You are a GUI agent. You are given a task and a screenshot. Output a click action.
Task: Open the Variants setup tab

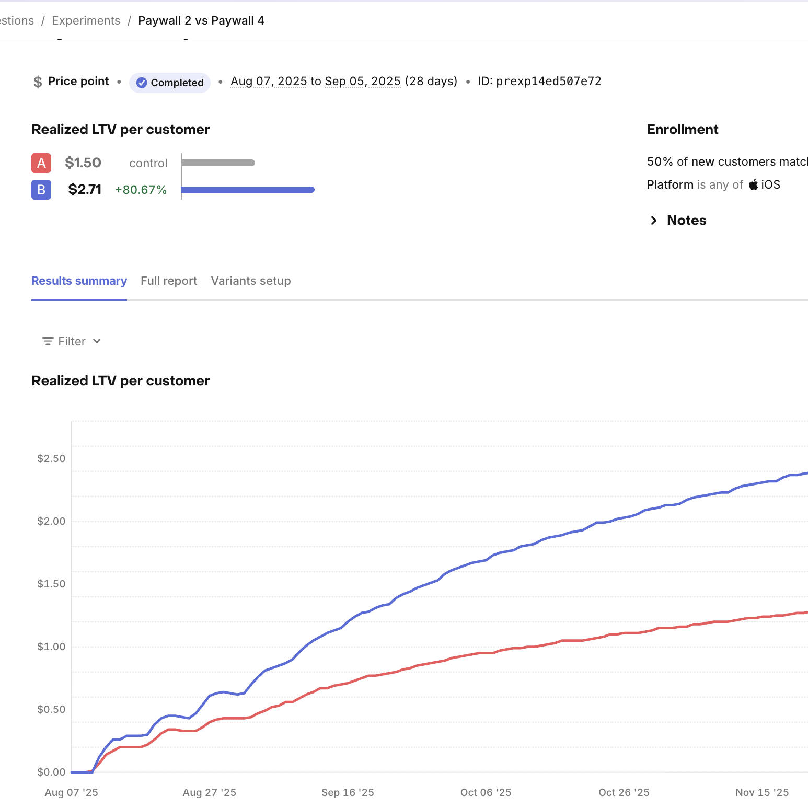pos(251,281)
